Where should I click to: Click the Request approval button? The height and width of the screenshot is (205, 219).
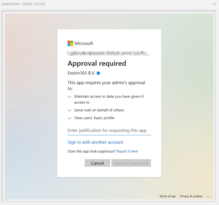click(x=131, y=163)
